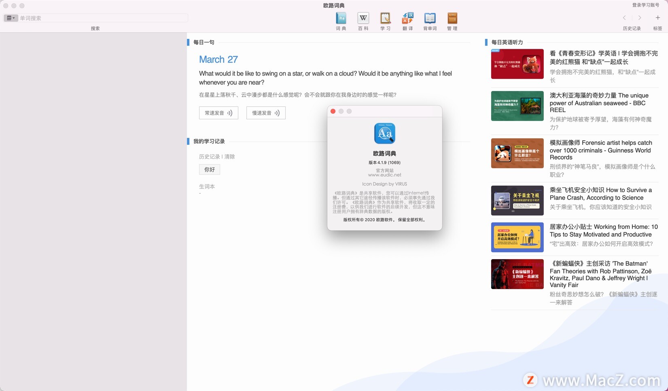Open the 看《青春变形记》学英语 article title
The width and height of the screenshot is (668, 391).
[x=604, y=57]
